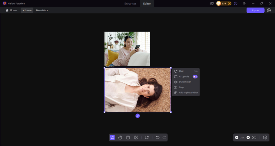
Task: Undo the last action
Action: [x=158, y=138]
